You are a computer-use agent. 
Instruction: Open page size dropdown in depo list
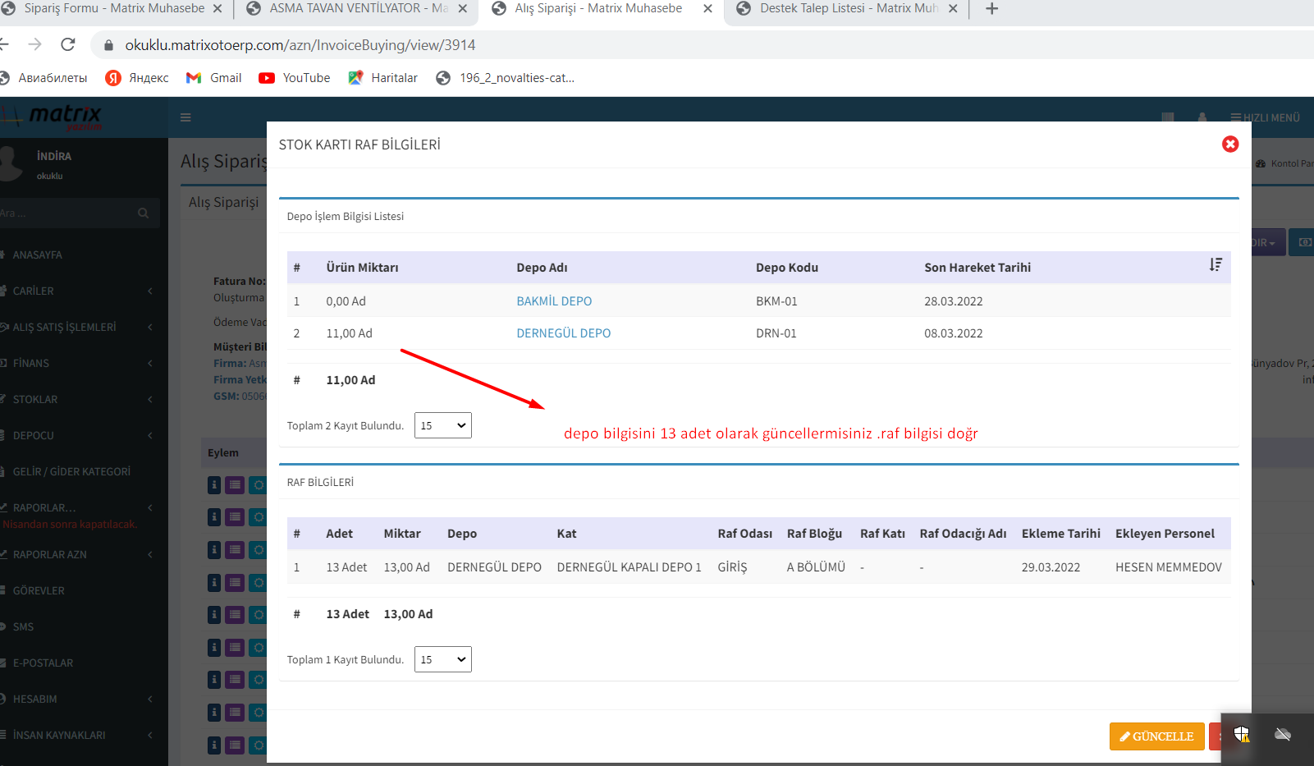click(442, 425)
